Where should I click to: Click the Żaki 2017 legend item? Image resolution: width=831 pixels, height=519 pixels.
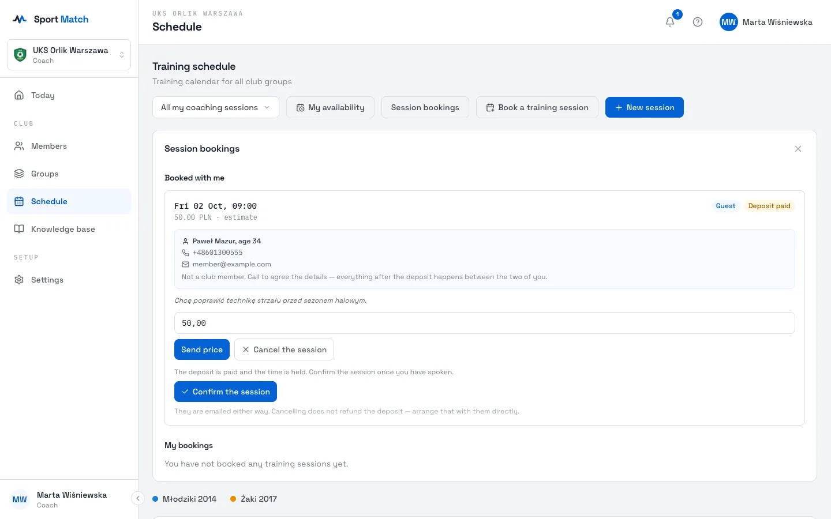(254, 499)
